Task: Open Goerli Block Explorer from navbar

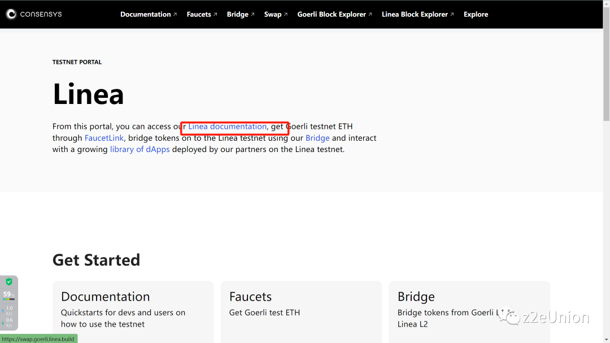Action: (332, 14)
